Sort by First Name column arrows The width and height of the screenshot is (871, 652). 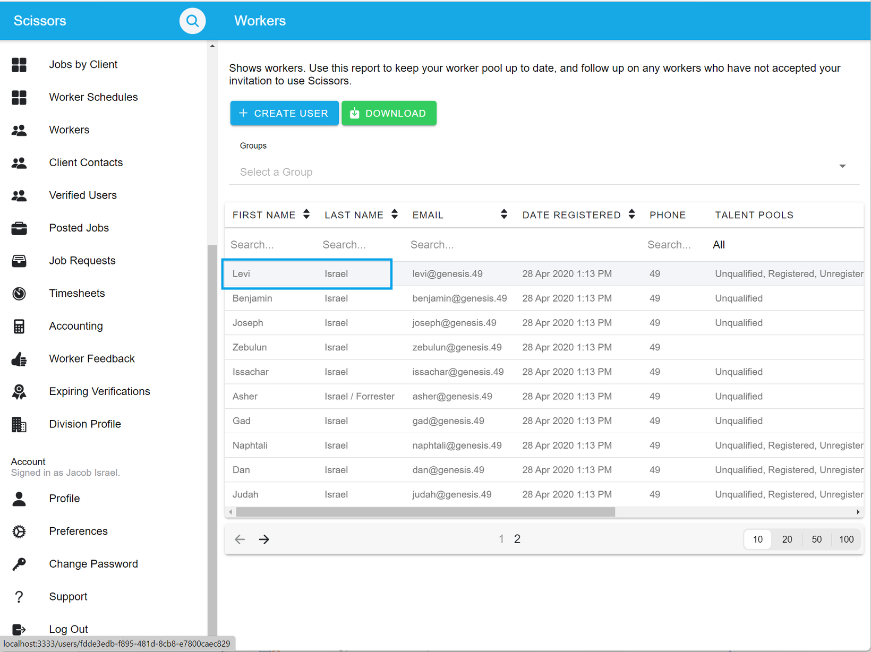pos(306,215)
